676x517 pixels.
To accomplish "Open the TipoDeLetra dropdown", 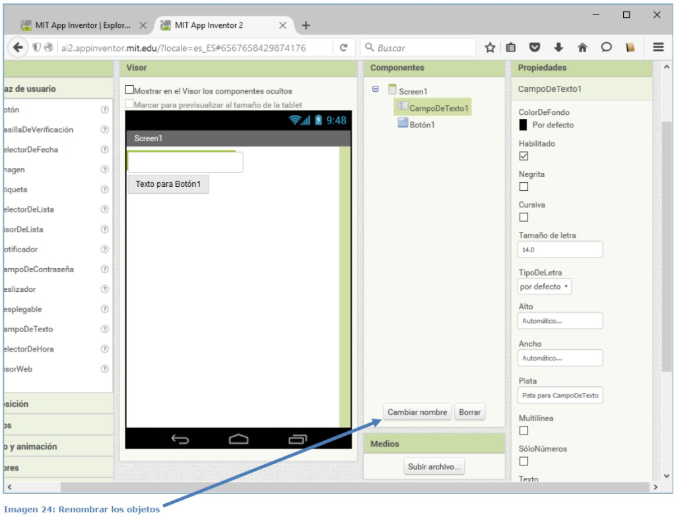I will [545, 287].
